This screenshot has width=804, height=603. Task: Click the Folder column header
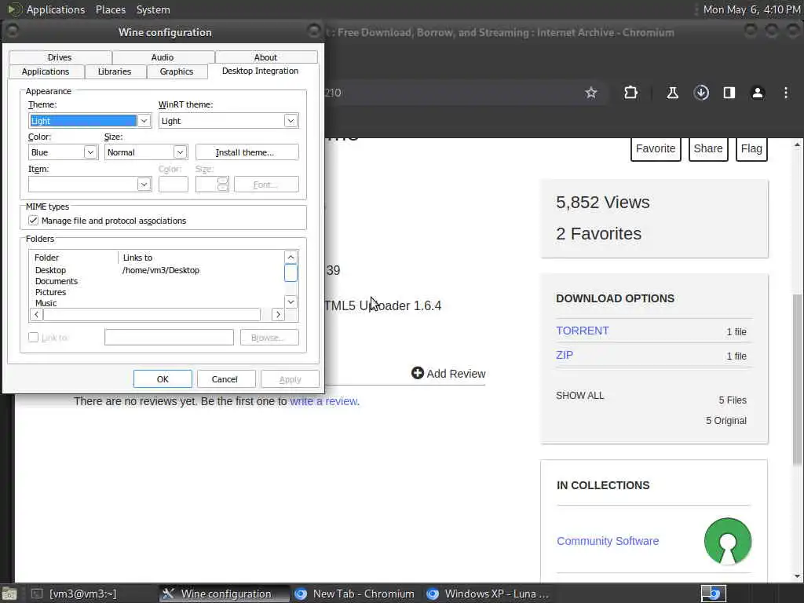coord(75,258)
